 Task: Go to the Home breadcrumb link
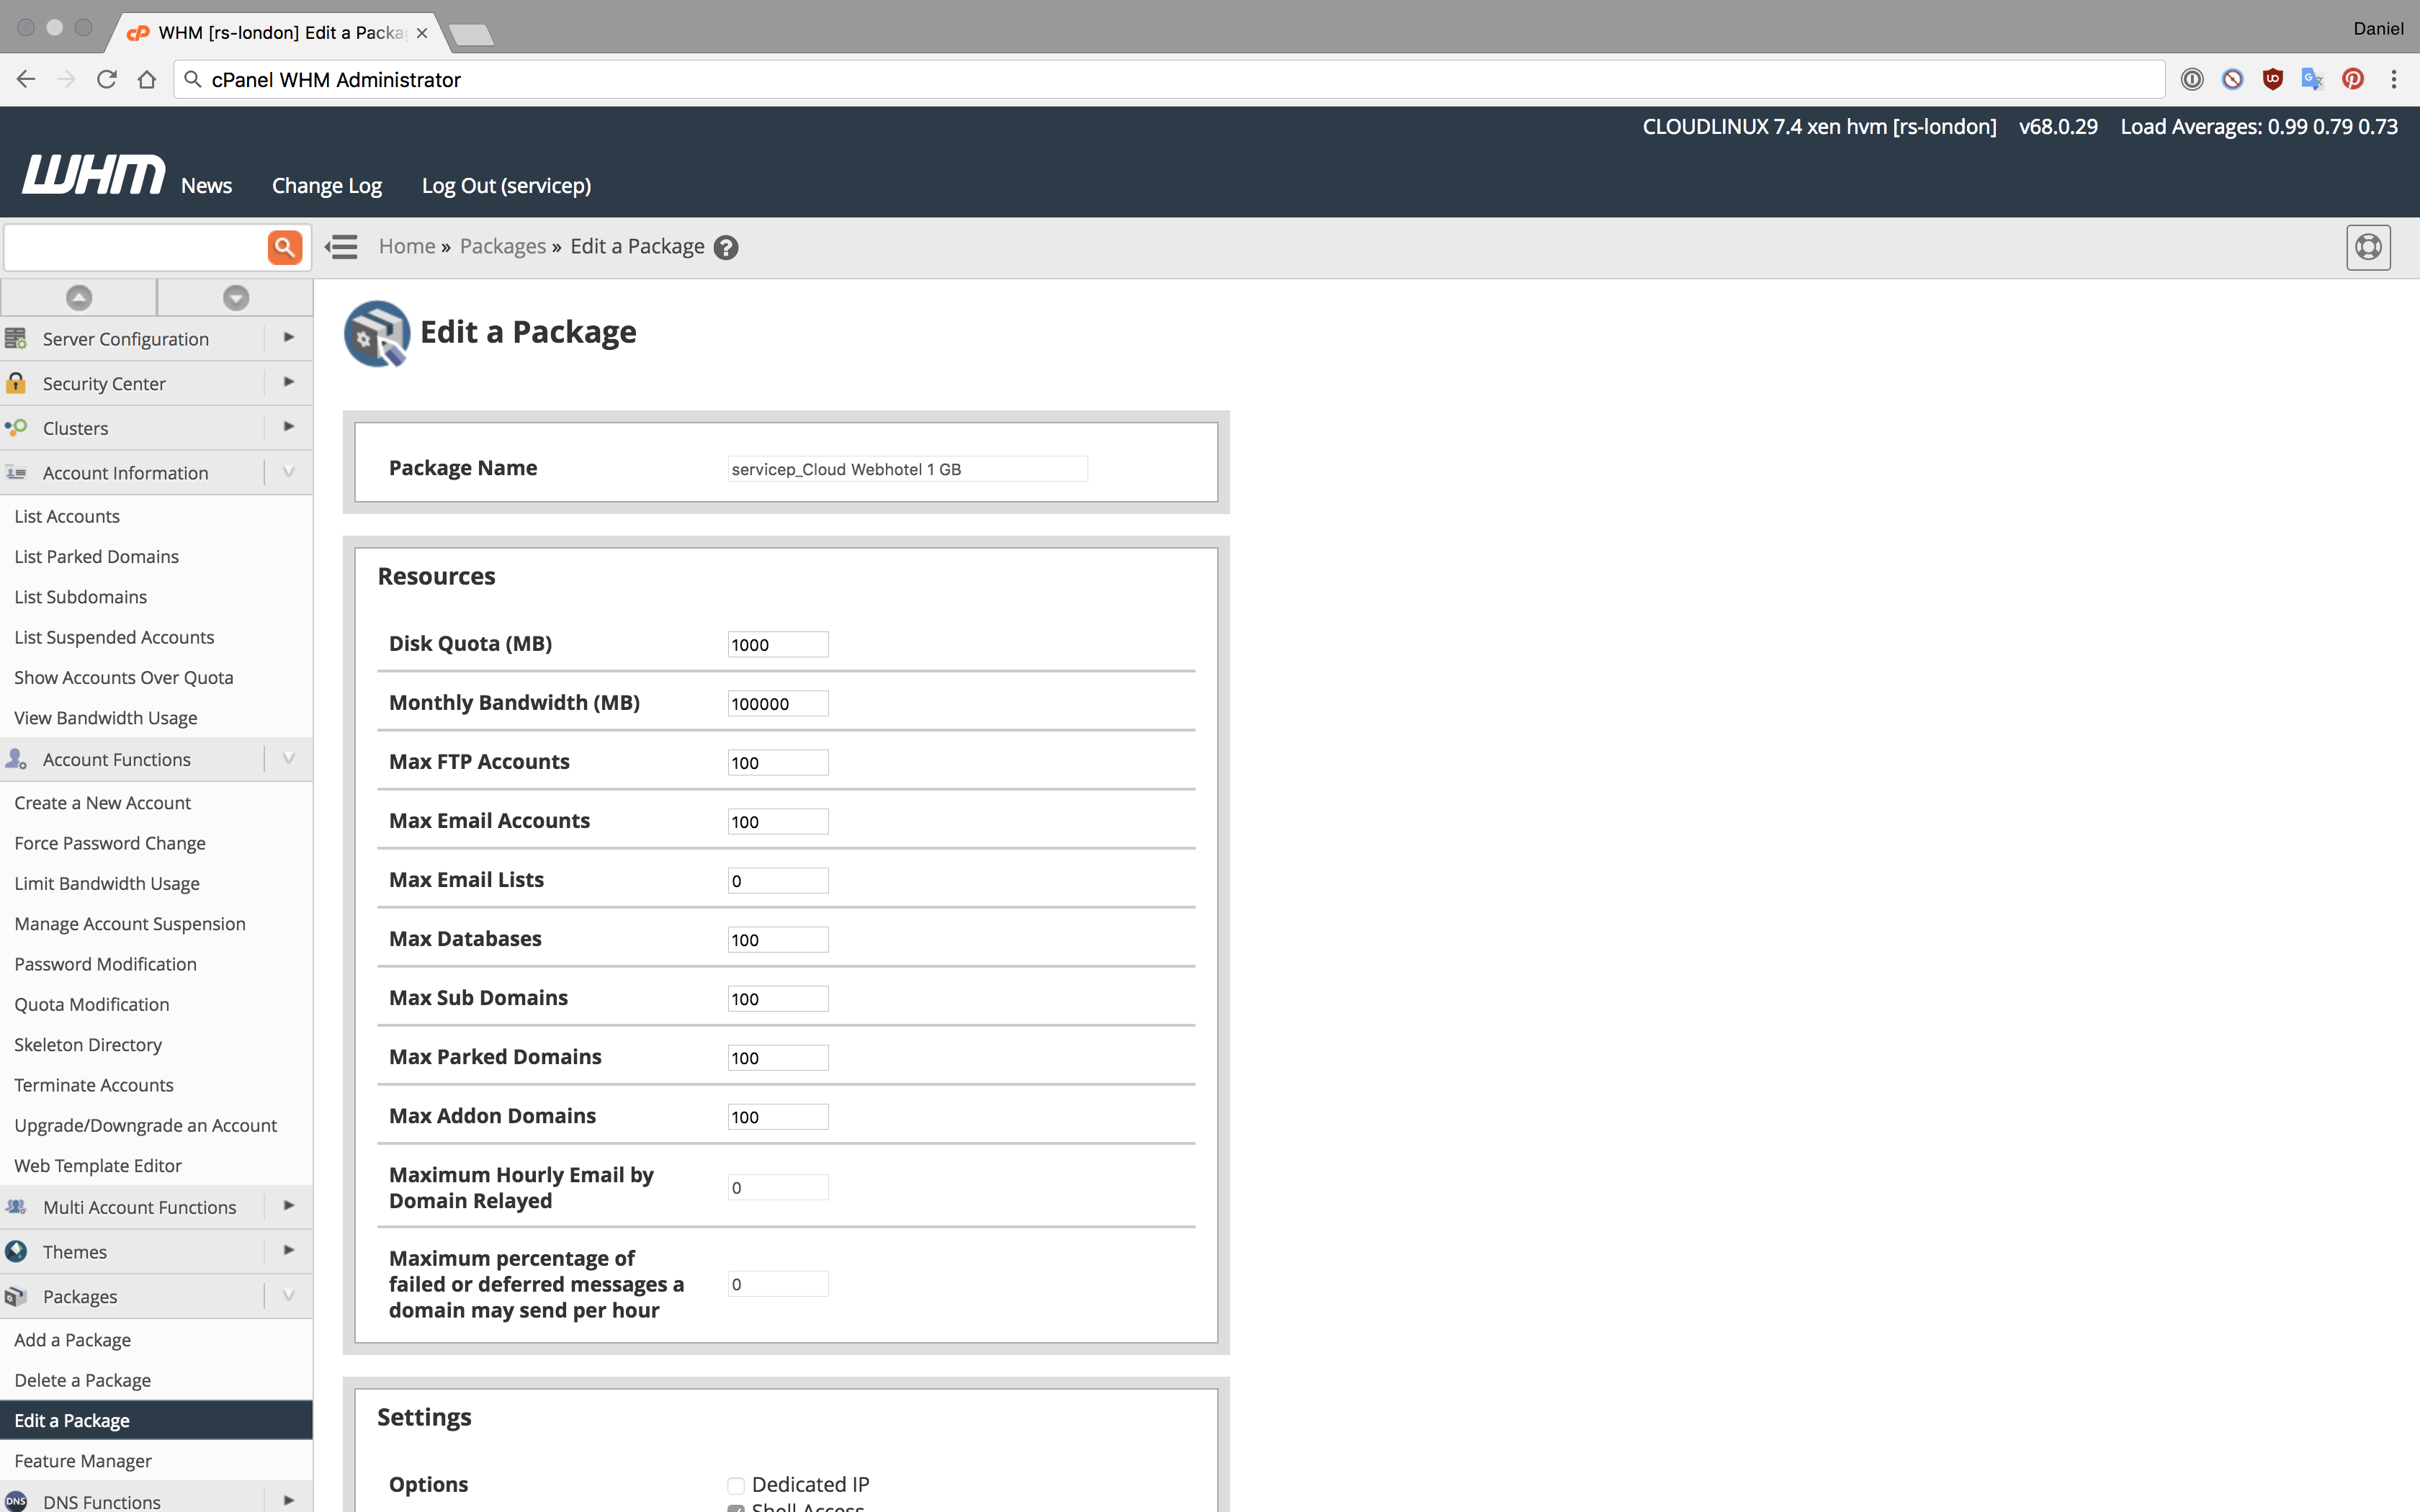pos(407,246)
